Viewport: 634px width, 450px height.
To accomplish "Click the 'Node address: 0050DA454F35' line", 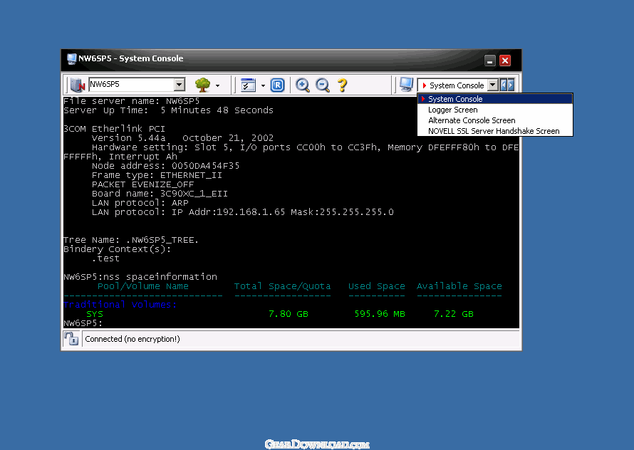I will [165, 166].
